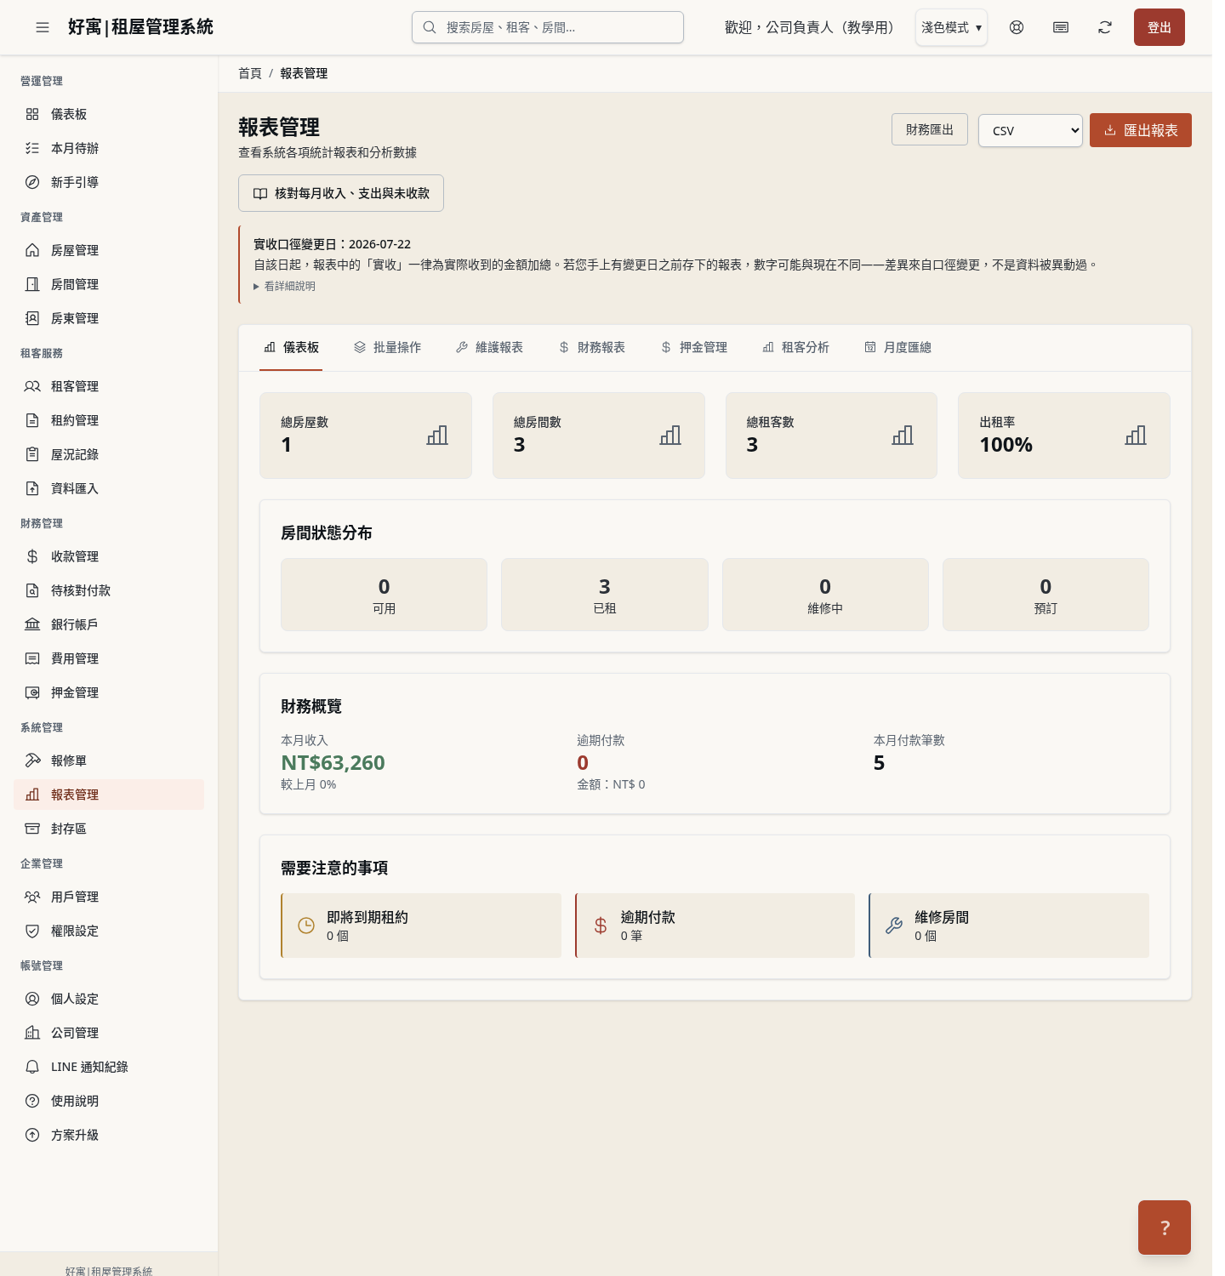Click the help lifebuoy icon in header
The image size is (1225, 1276).
pyautogui.click(x=1017, y=27)
